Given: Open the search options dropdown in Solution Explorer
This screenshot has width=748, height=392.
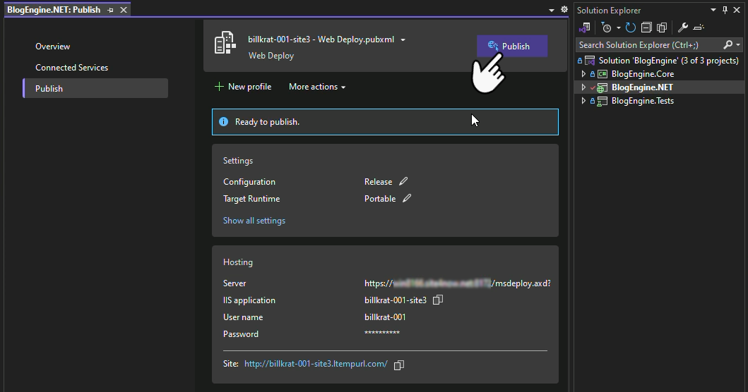Looking at the screenshot, I should (x=738, y=45).
